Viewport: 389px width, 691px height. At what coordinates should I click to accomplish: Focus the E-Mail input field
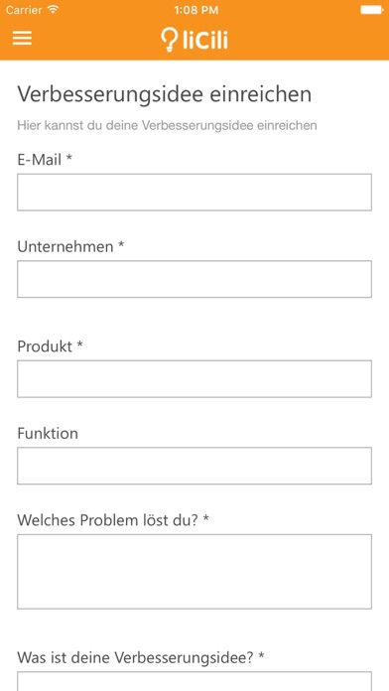194,193
